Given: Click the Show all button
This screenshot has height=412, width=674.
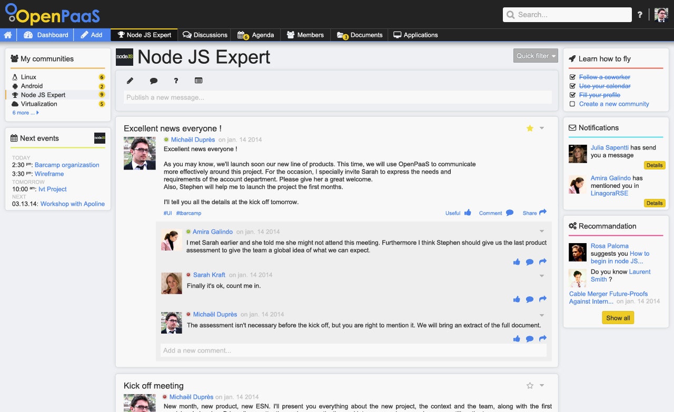Looking at the screenshot, I should tap(618, 318).
